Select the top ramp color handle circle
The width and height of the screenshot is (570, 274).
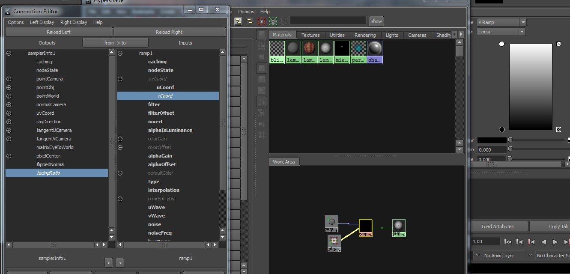tap(501, 44)
